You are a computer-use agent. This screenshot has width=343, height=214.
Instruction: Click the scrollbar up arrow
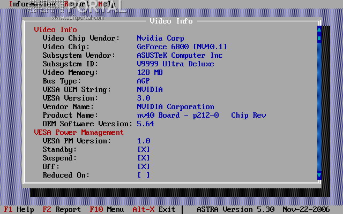[319, 29]
